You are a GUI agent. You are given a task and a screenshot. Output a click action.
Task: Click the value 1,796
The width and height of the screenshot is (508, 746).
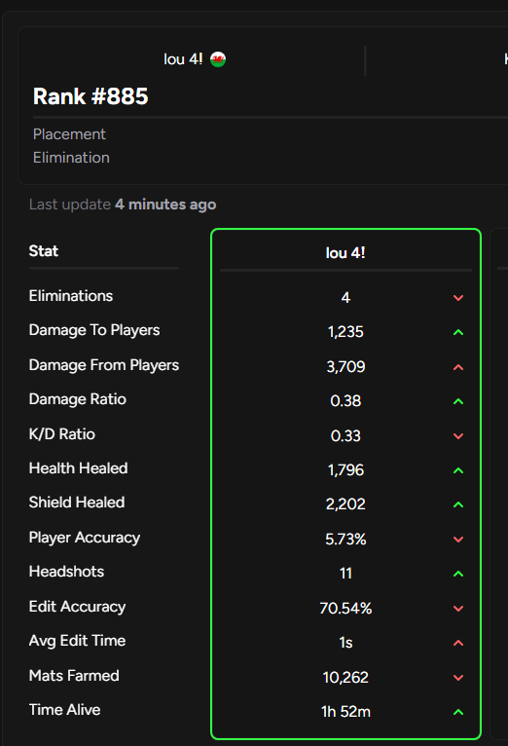pyautogui.click(x=345, y=470)
